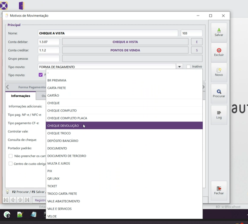This screenshot has width=248, height=224.
Task: Click the lifebuoy help icon at top
Action: [x=4, y=6]
